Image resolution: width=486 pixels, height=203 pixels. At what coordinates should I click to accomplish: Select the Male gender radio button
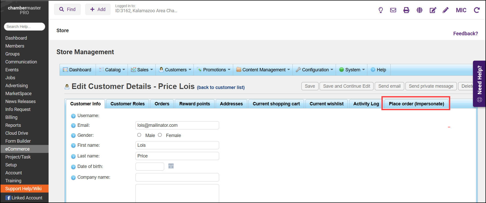(x=139, y=135)
